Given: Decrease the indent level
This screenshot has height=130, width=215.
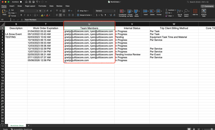Looking at the screenshot, I should pos(69,15).
